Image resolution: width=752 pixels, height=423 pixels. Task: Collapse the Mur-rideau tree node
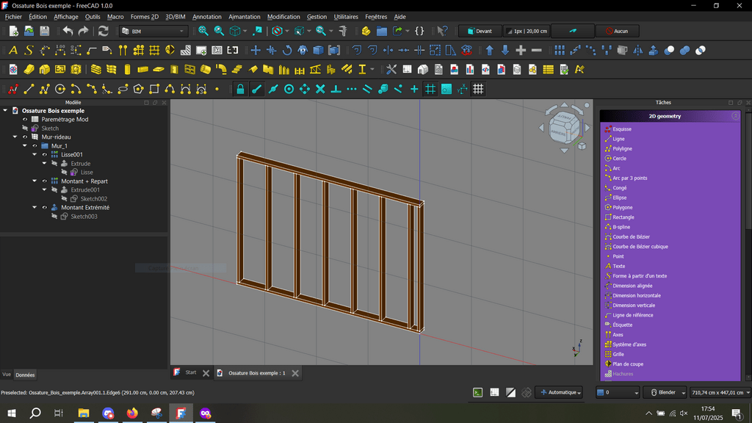[15, 137]
